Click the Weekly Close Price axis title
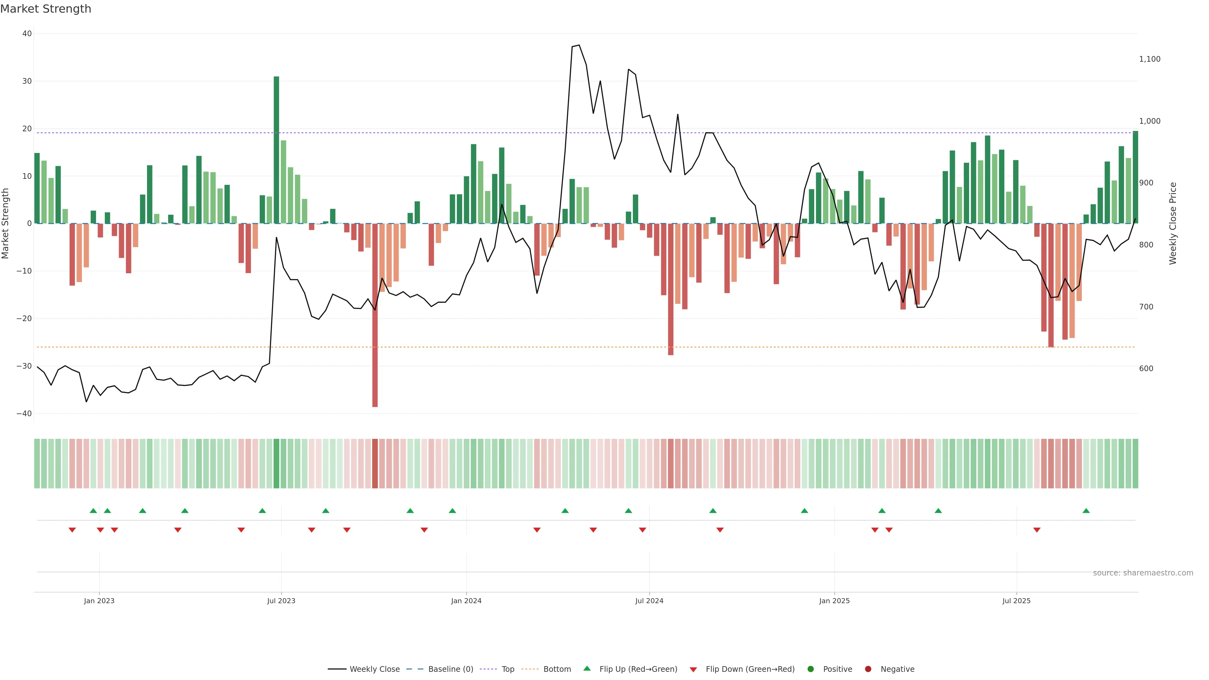Screen dimensions: 1209x680 coord(1173,224)
